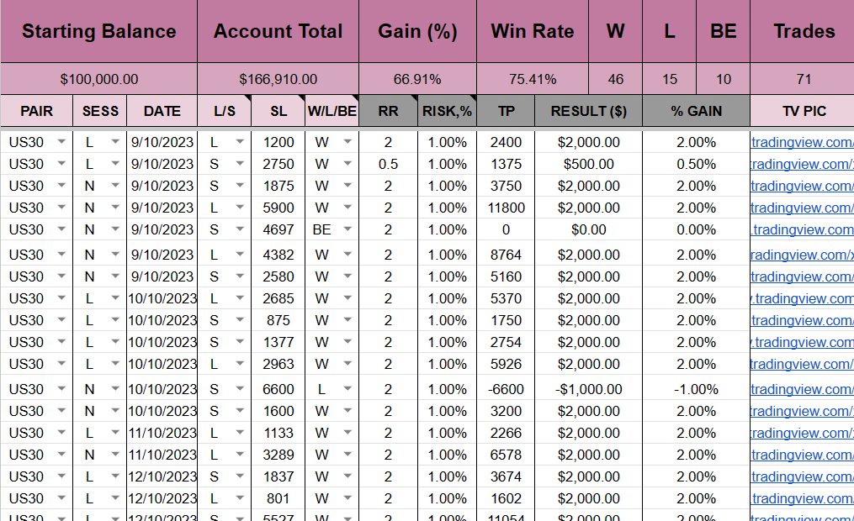Follow tradingview link in row with TP 11800
854x521 pixels.
click(x=803, y=208)
